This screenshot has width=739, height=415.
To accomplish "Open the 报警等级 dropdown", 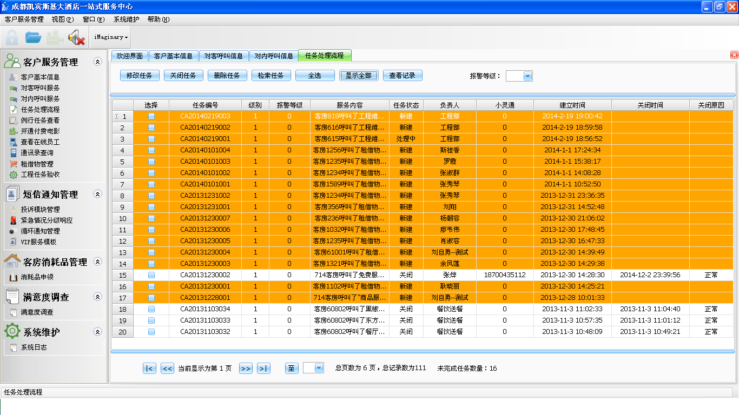I will coord(528,76).
